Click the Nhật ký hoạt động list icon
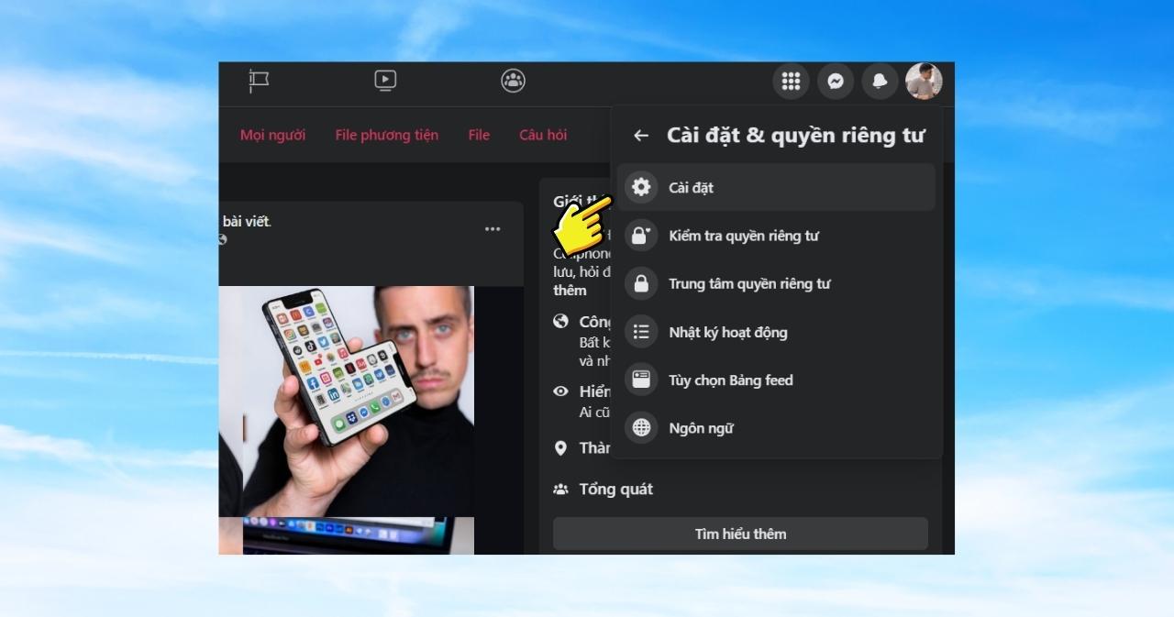The image size is (1174, 617). coord(641,332)
